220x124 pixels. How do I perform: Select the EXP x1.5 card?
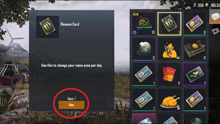tap(144, 74)
